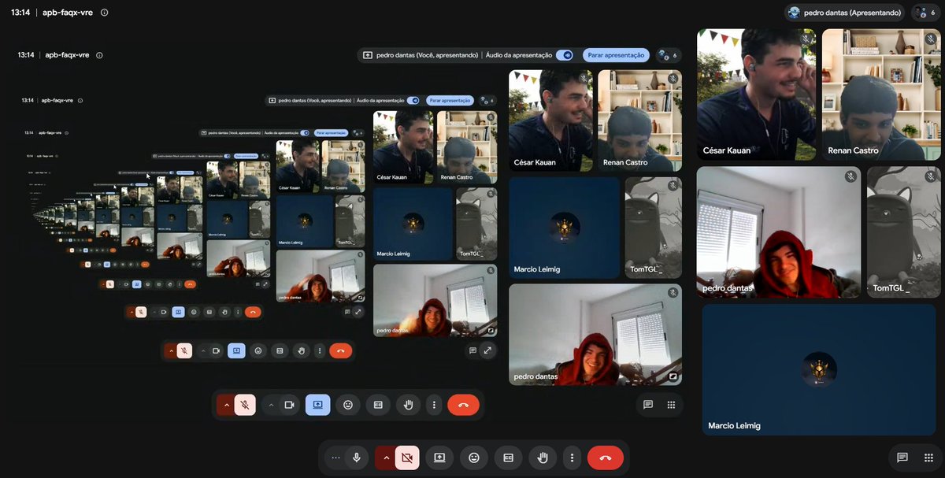
Task: Click red hang-up in second nested toolbar
Action: pos(340,350)
